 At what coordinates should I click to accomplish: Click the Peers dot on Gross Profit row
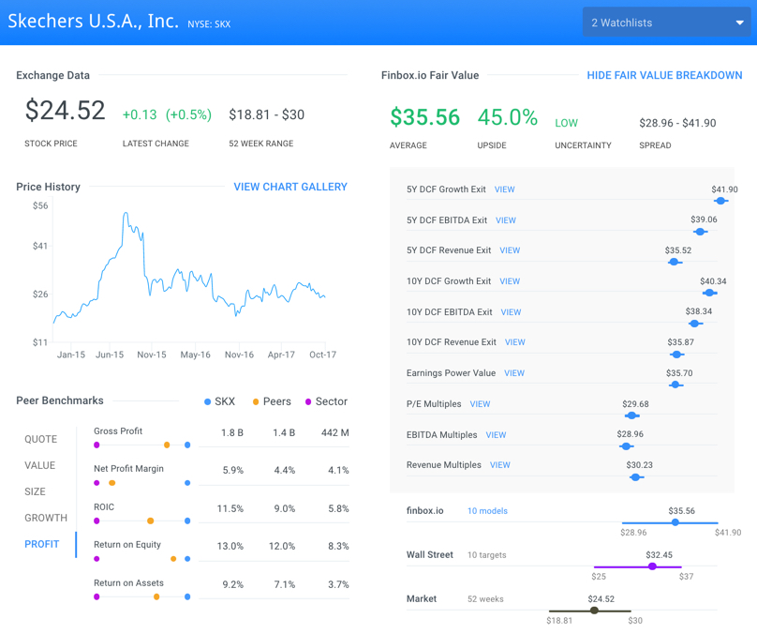tap(167, 445)
